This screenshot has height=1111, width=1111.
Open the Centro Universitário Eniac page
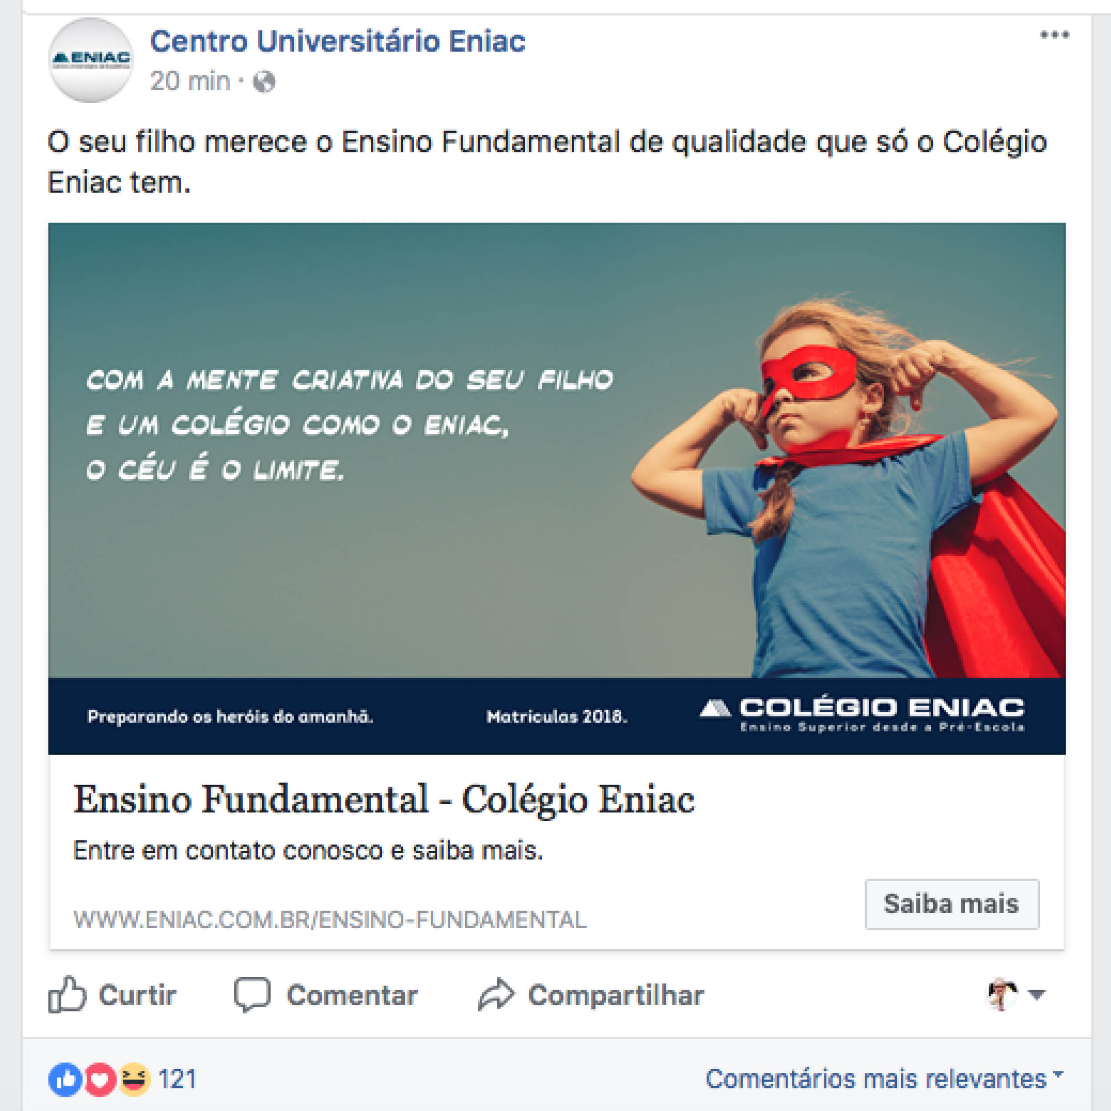coord(338,41)
